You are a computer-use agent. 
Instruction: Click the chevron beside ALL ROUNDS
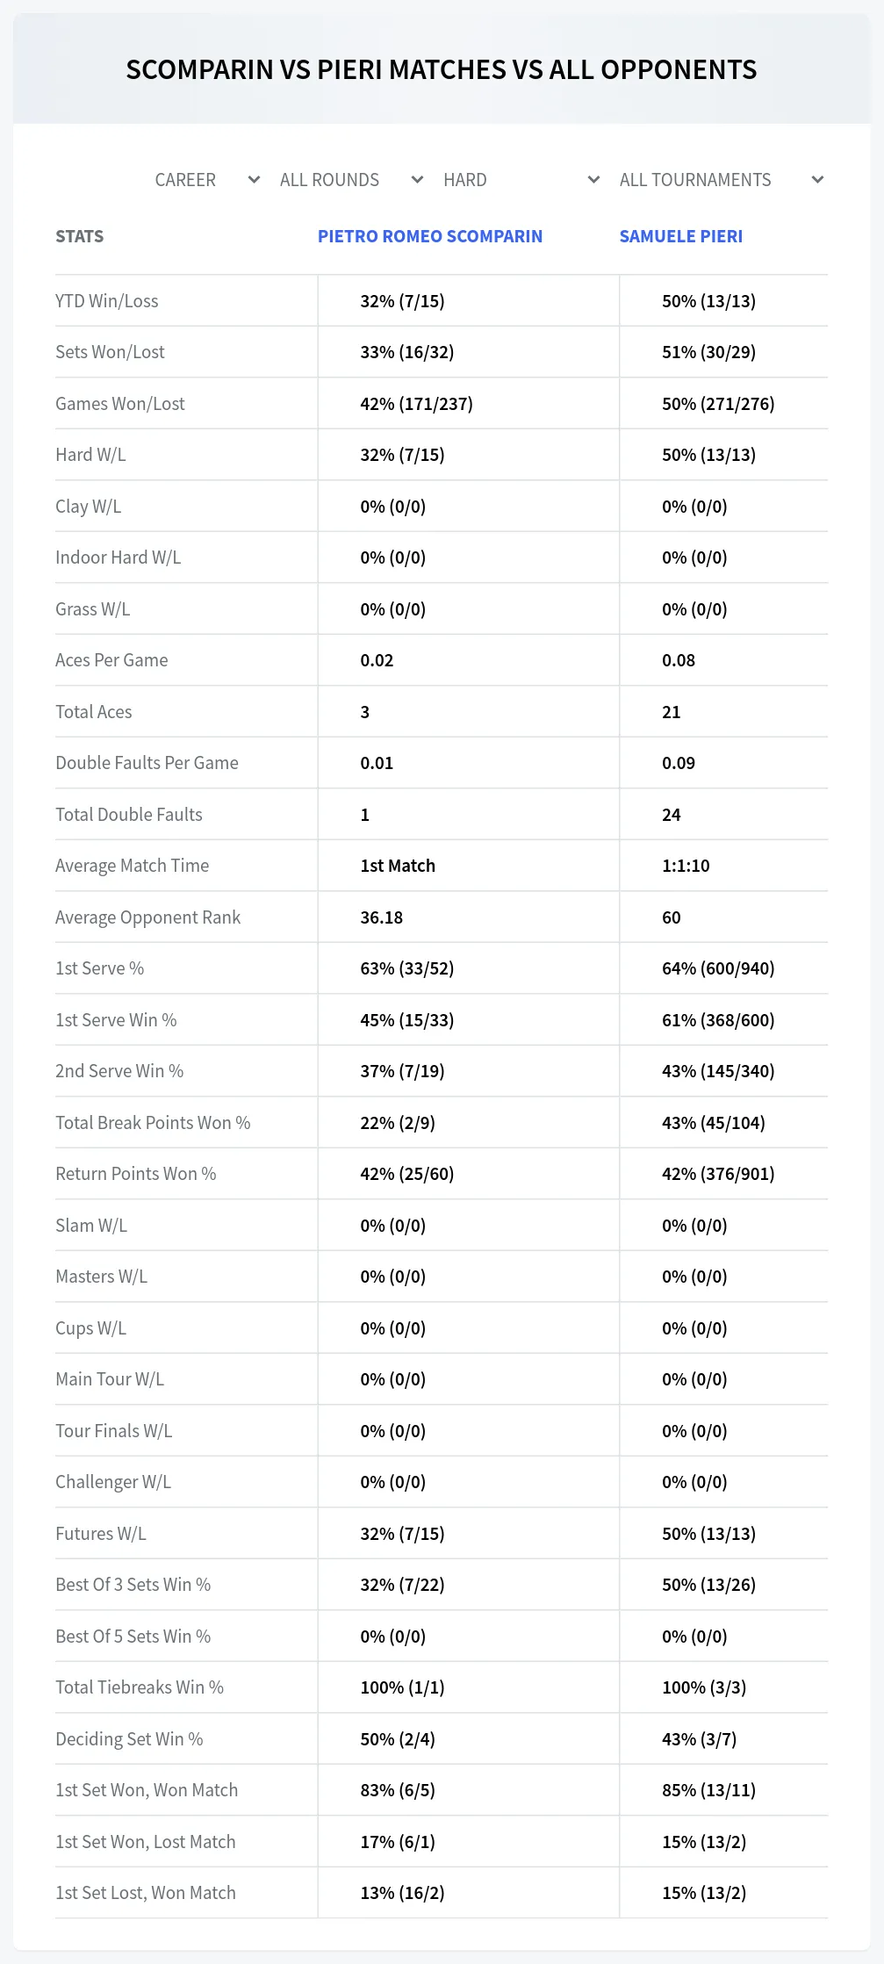(x=417, y=180)
